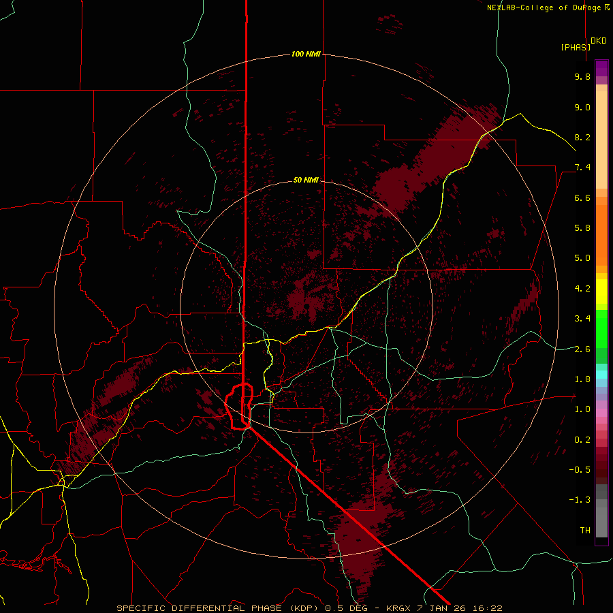Click the 1.8 value on color scale
This screenshot has height=613, width=613.
click(x=582, y=379)
